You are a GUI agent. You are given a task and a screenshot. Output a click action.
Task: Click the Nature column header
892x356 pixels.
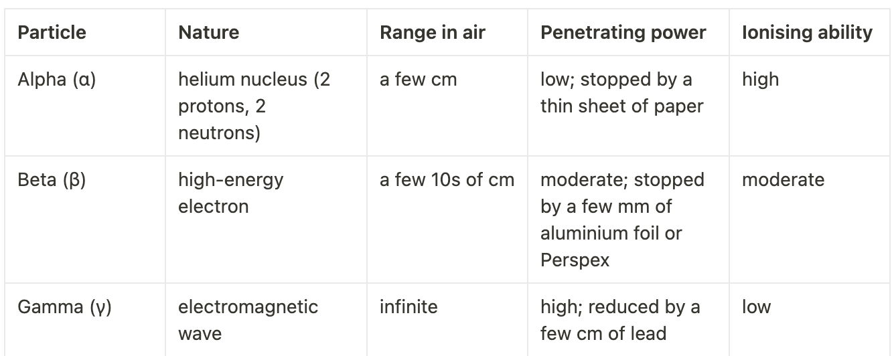208,33
